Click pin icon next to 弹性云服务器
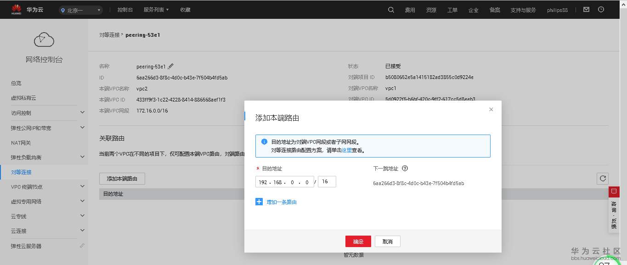Screen dimensions: 627x265 click(82, 246)
